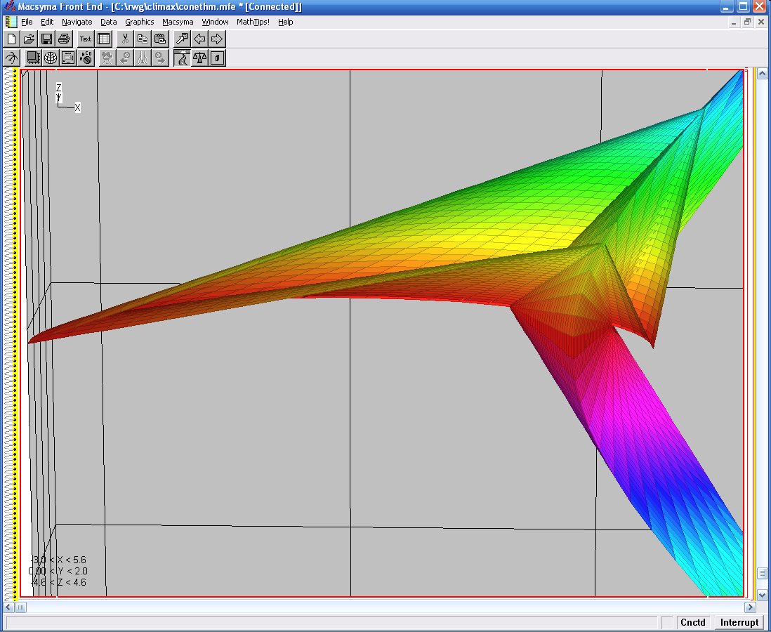Click the scissors Cut icon
Image resolution: width=771 pixels, height=632 pixels.
point(125,39)
